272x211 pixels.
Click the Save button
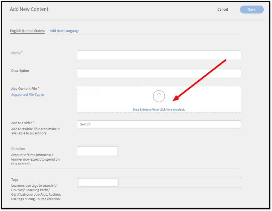coord(251,9)
